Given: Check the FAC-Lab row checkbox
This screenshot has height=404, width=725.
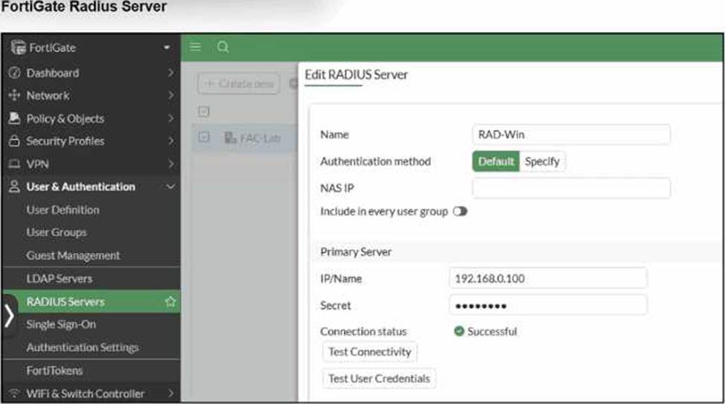Looking at the screenshot, I should [205, 138].
